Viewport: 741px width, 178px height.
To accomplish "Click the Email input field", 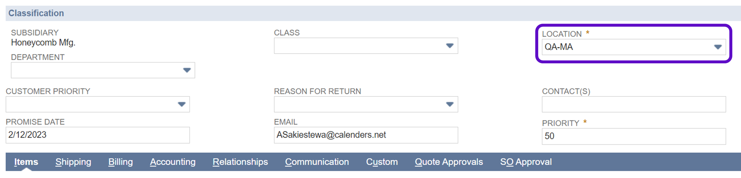I will (x=366, y=135).
